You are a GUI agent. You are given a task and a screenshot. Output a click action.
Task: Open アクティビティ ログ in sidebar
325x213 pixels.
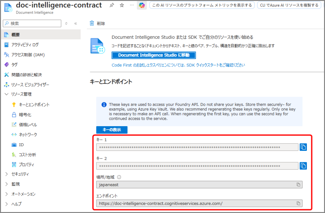click(25, 45)
